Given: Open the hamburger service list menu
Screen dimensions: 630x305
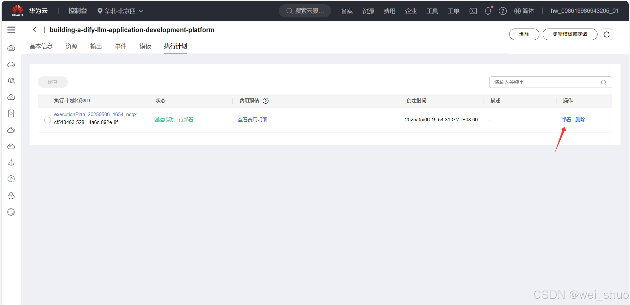Looking at the screenshot, I should coord(11,30).
